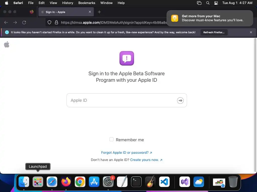Open Get more from your Mac notification
This screenshot has height=192, width=257.
click(x=210, y=18)
